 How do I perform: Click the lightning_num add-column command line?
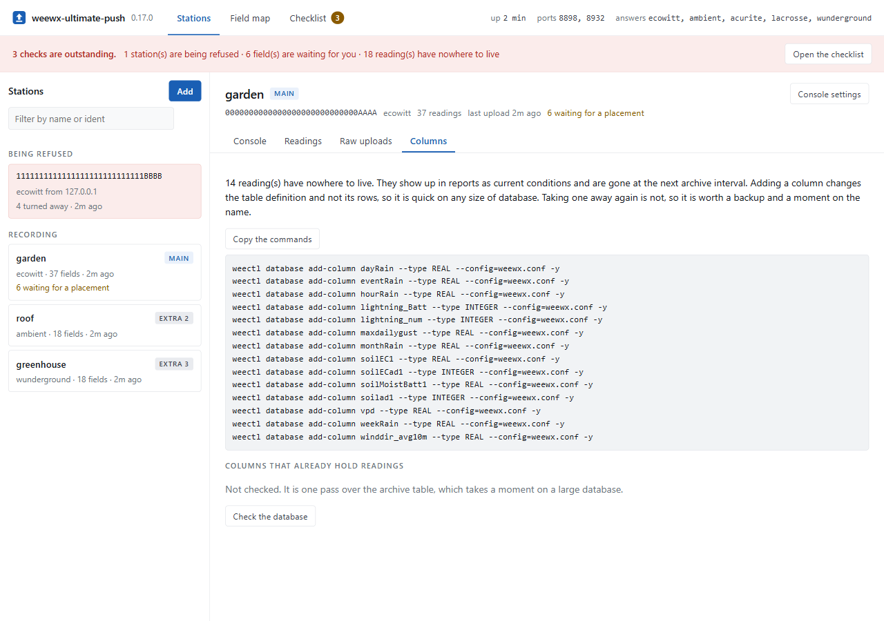point(417,319)
